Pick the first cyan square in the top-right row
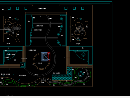 [x=66, y=8]
